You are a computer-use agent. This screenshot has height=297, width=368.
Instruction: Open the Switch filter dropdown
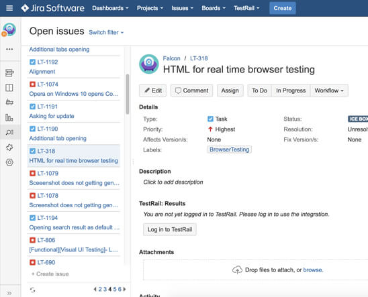coord(106,32)
